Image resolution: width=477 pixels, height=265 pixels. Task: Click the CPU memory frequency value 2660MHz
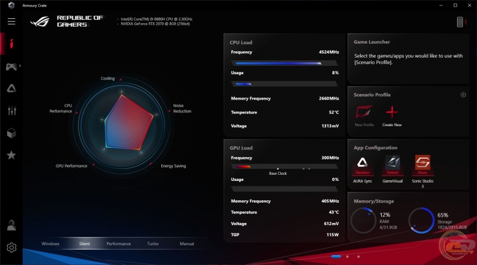click(329, 98)
